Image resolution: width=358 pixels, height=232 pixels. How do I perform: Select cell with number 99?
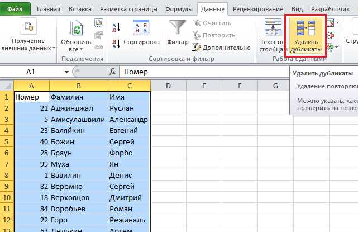coord(31,164)
